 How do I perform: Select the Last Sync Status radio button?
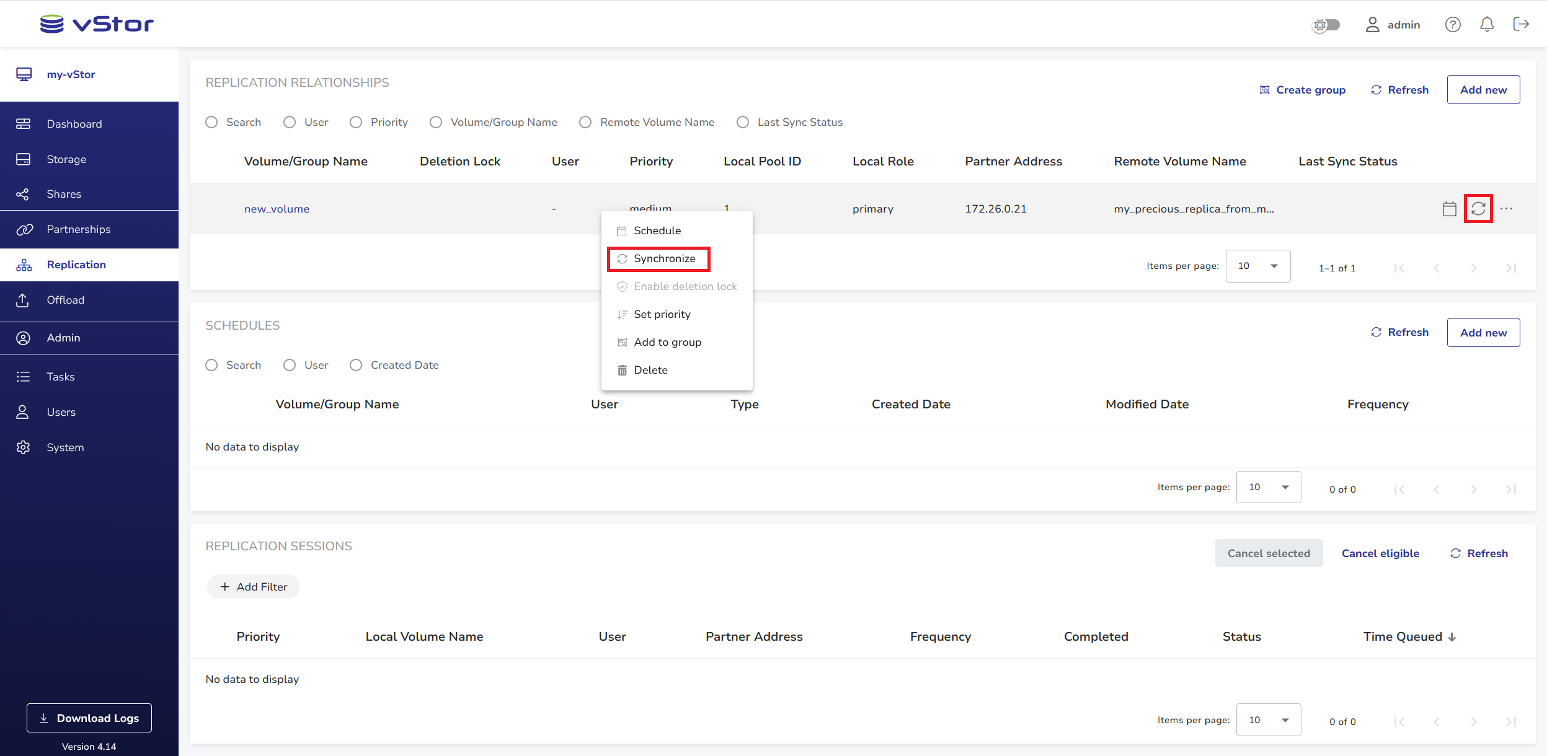coord(743,122)
